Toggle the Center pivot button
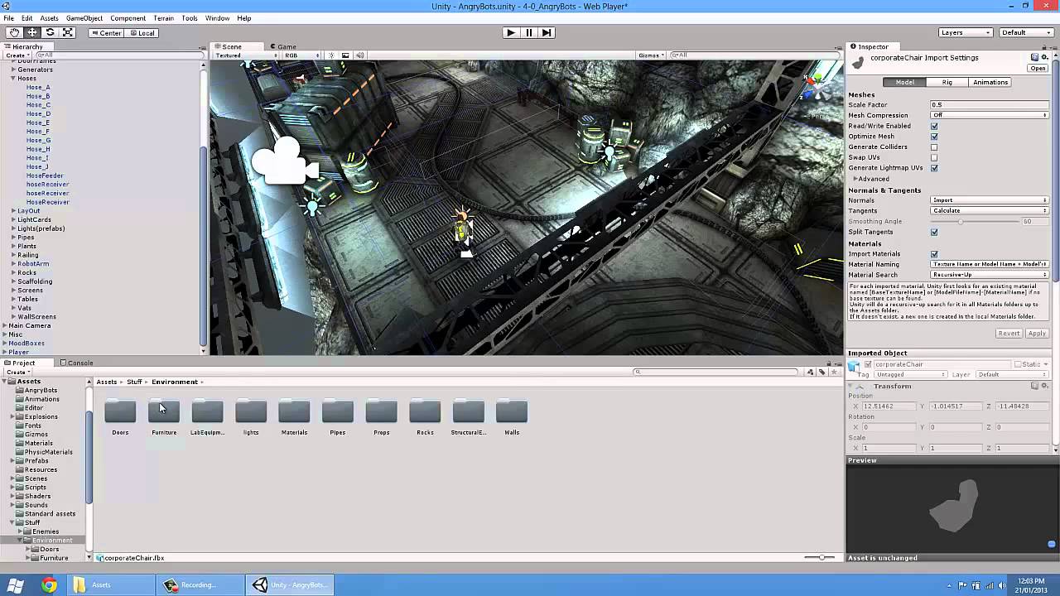The height and width of the screenshot is (596, 1060). coord(105,33)
